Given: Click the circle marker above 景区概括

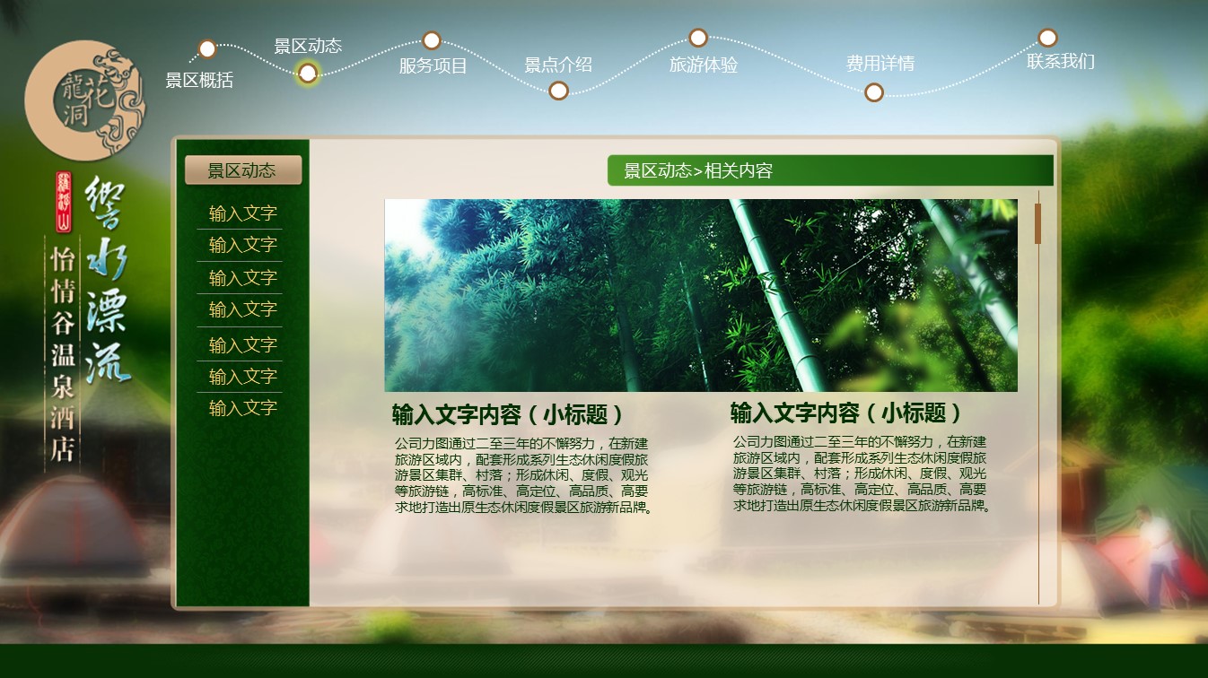Looking at the screenshot, I should click(x=207, y=48).
